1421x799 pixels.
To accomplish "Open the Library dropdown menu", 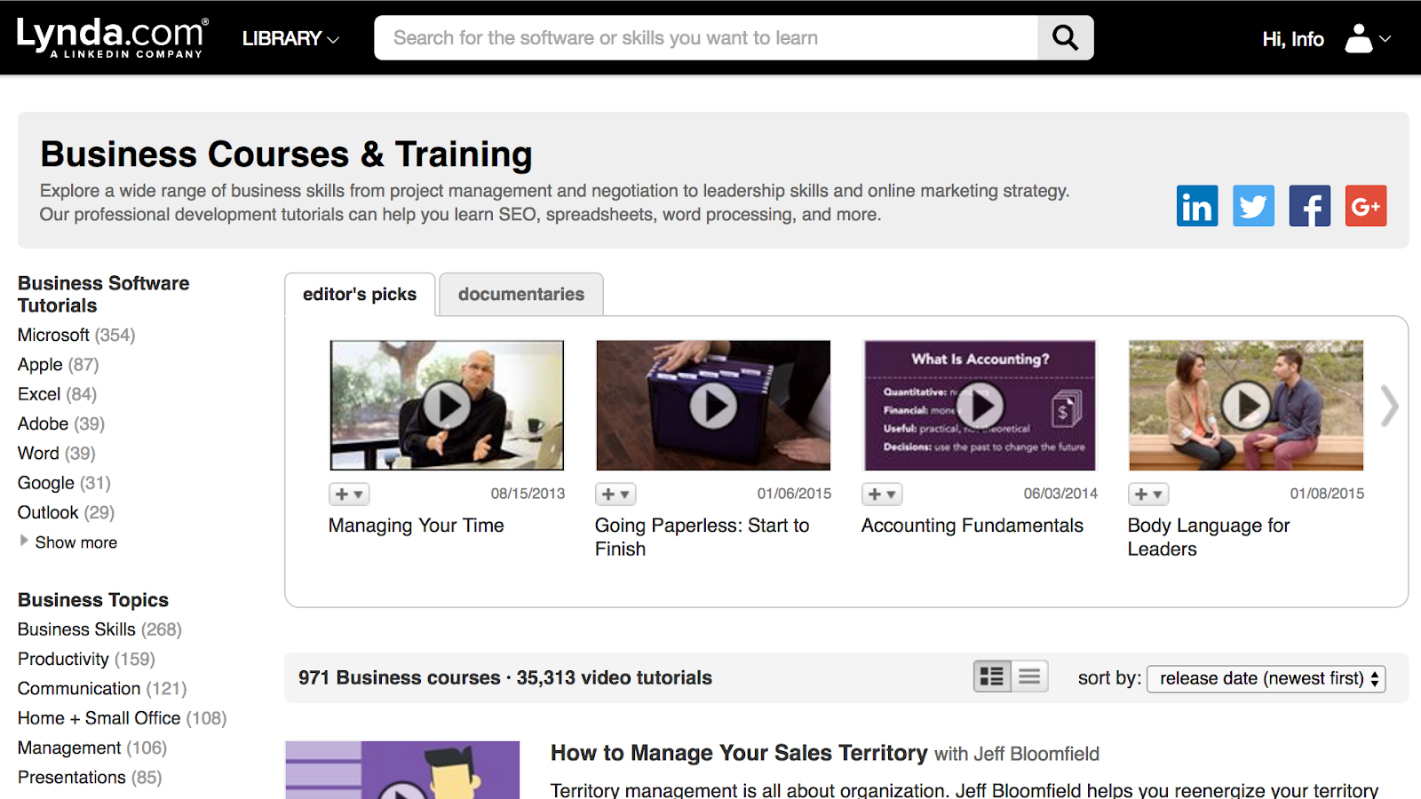I will pyautogui.click(x=290, y=38).
